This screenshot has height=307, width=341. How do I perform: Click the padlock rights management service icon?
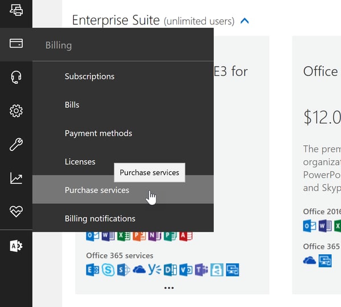[217, 270]
